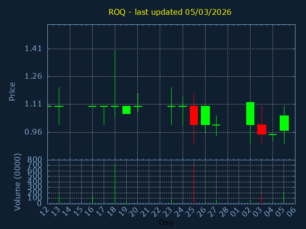
Task: Select the red volume bar on day 03
Action: (261, 198)
